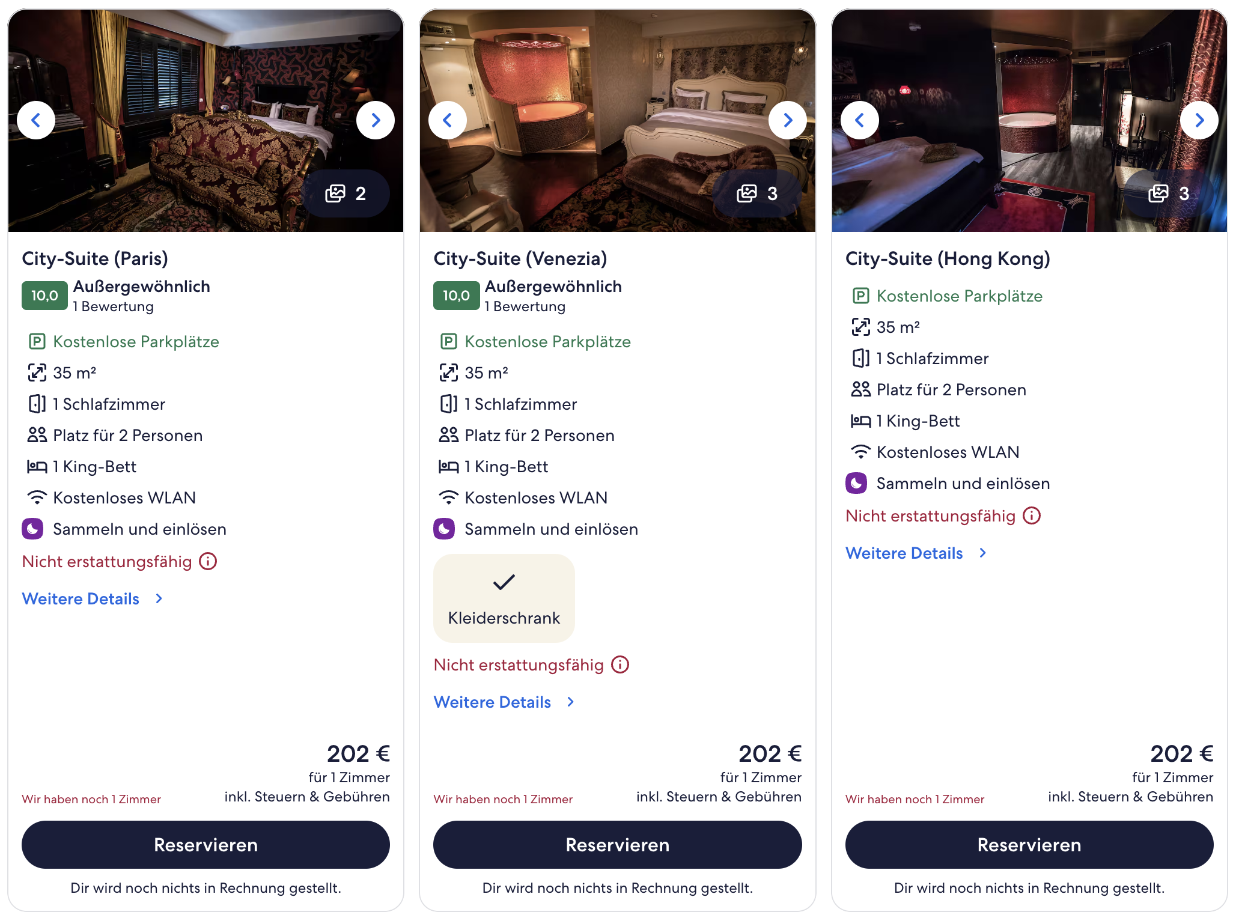Expand Weitere Details for City-Suite (Paris)
1239x918 pixels.
[x=93, y=599]
